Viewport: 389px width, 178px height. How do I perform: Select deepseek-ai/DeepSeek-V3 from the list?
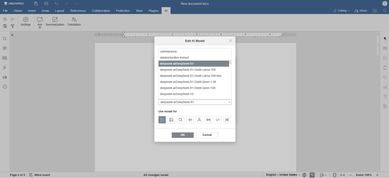click(194, 94)
